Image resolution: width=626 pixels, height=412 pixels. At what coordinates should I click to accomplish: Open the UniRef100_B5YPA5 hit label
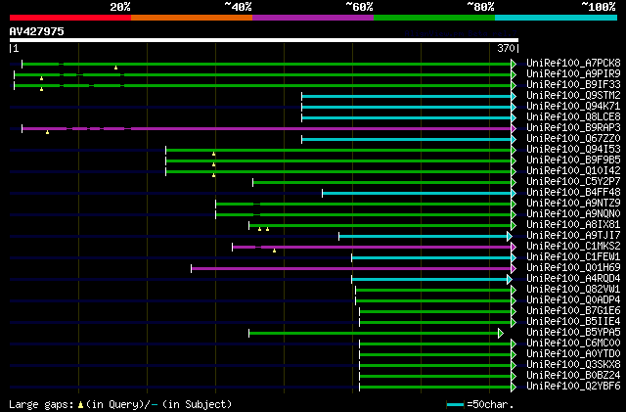click(573, 333)
